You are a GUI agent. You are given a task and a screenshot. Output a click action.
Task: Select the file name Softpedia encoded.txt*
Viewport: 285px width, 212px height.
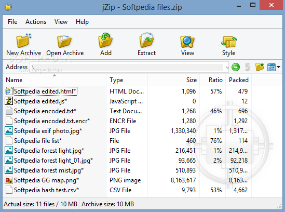pyautogui.click(x=45, y=111)
